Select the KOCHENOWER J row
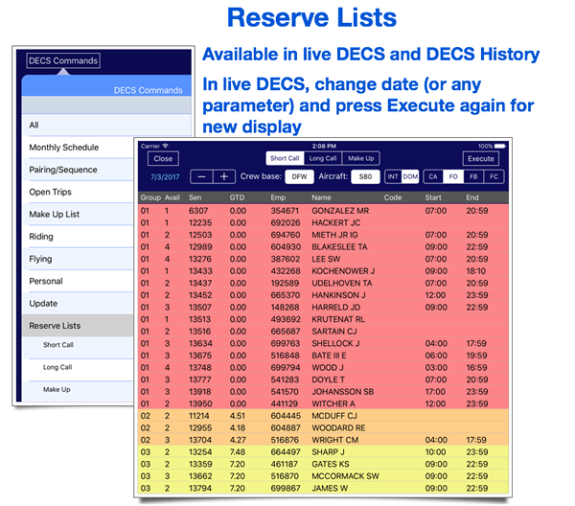This screenshot has height=506, width=575. coord(324,271)
